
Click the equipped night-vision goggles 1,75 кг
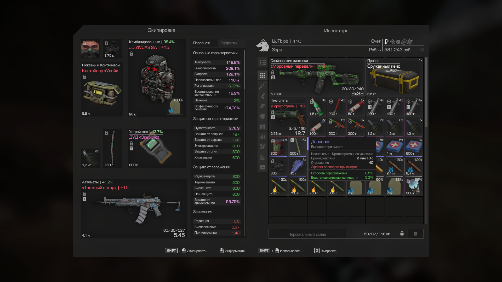(112, 49)
